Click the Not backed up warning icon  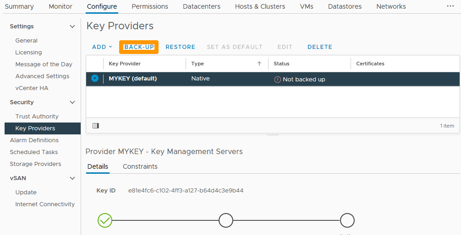[277, 80]
